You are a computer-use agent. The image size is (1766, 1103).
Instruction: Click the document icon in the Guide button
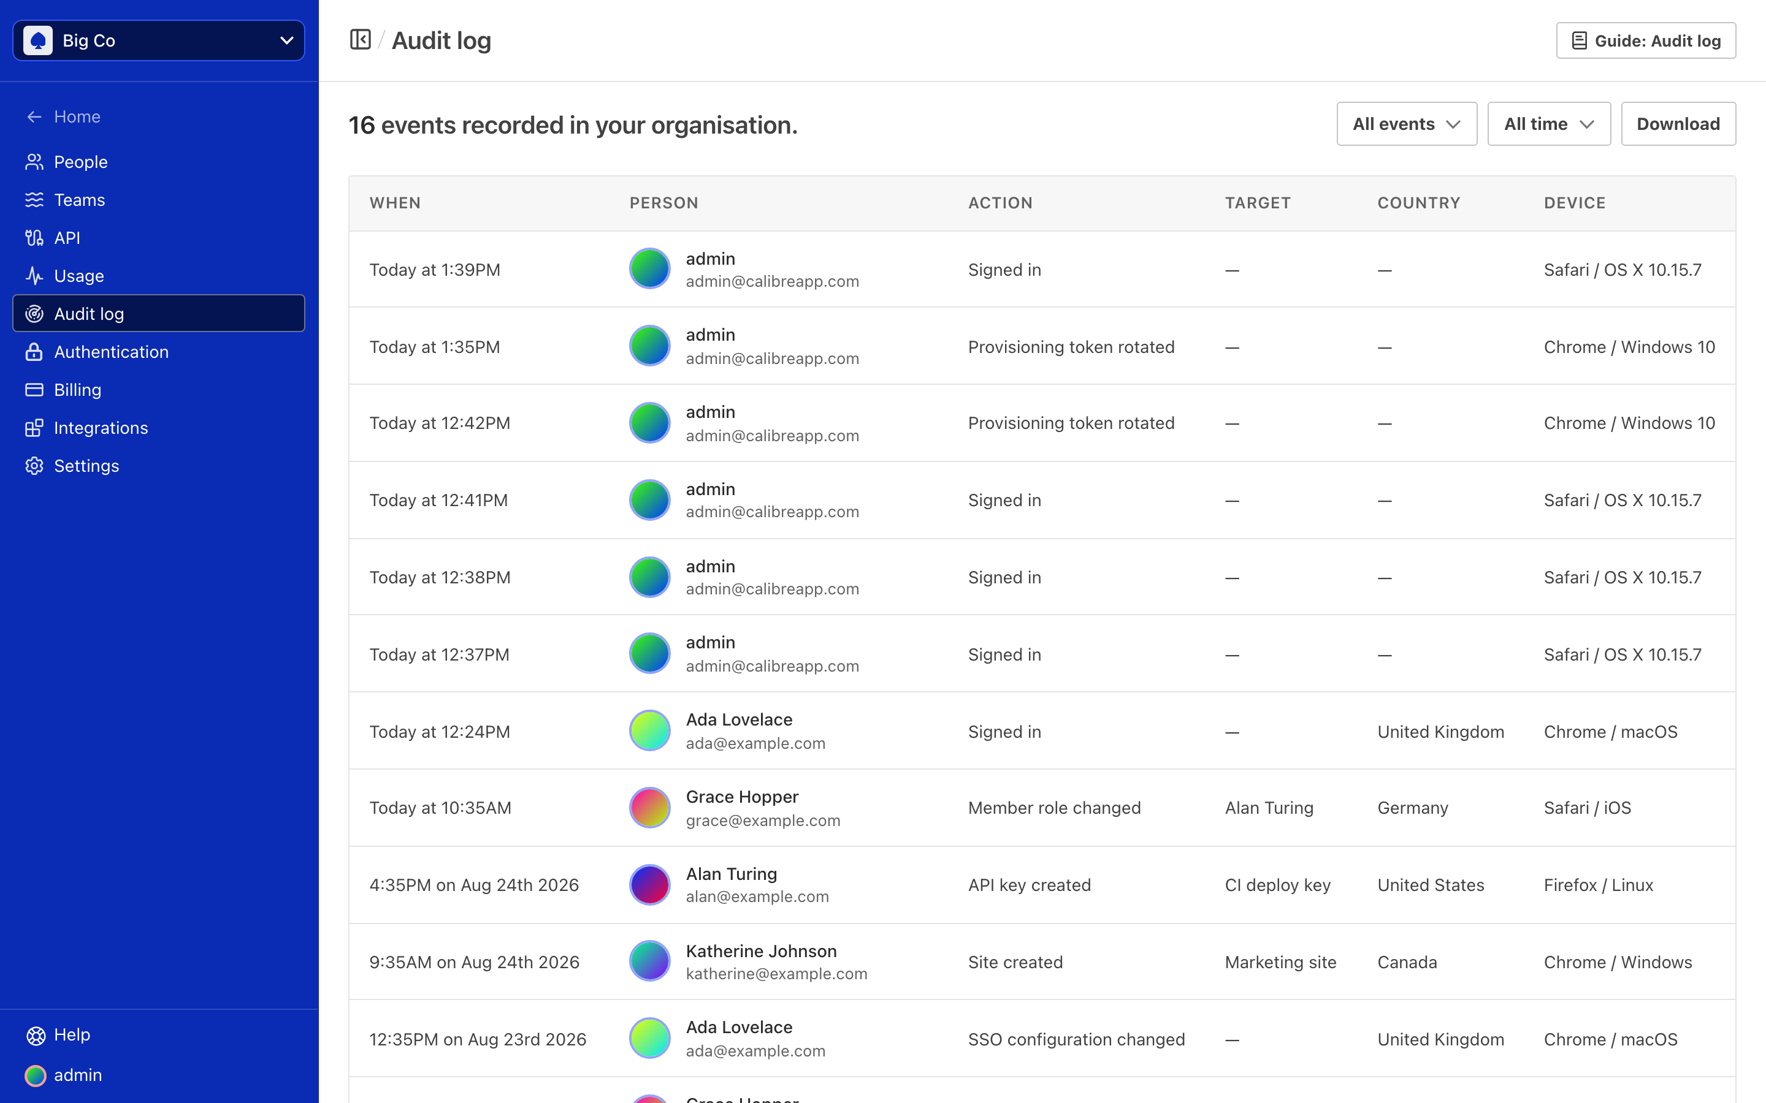click(x=1579, y=41)
